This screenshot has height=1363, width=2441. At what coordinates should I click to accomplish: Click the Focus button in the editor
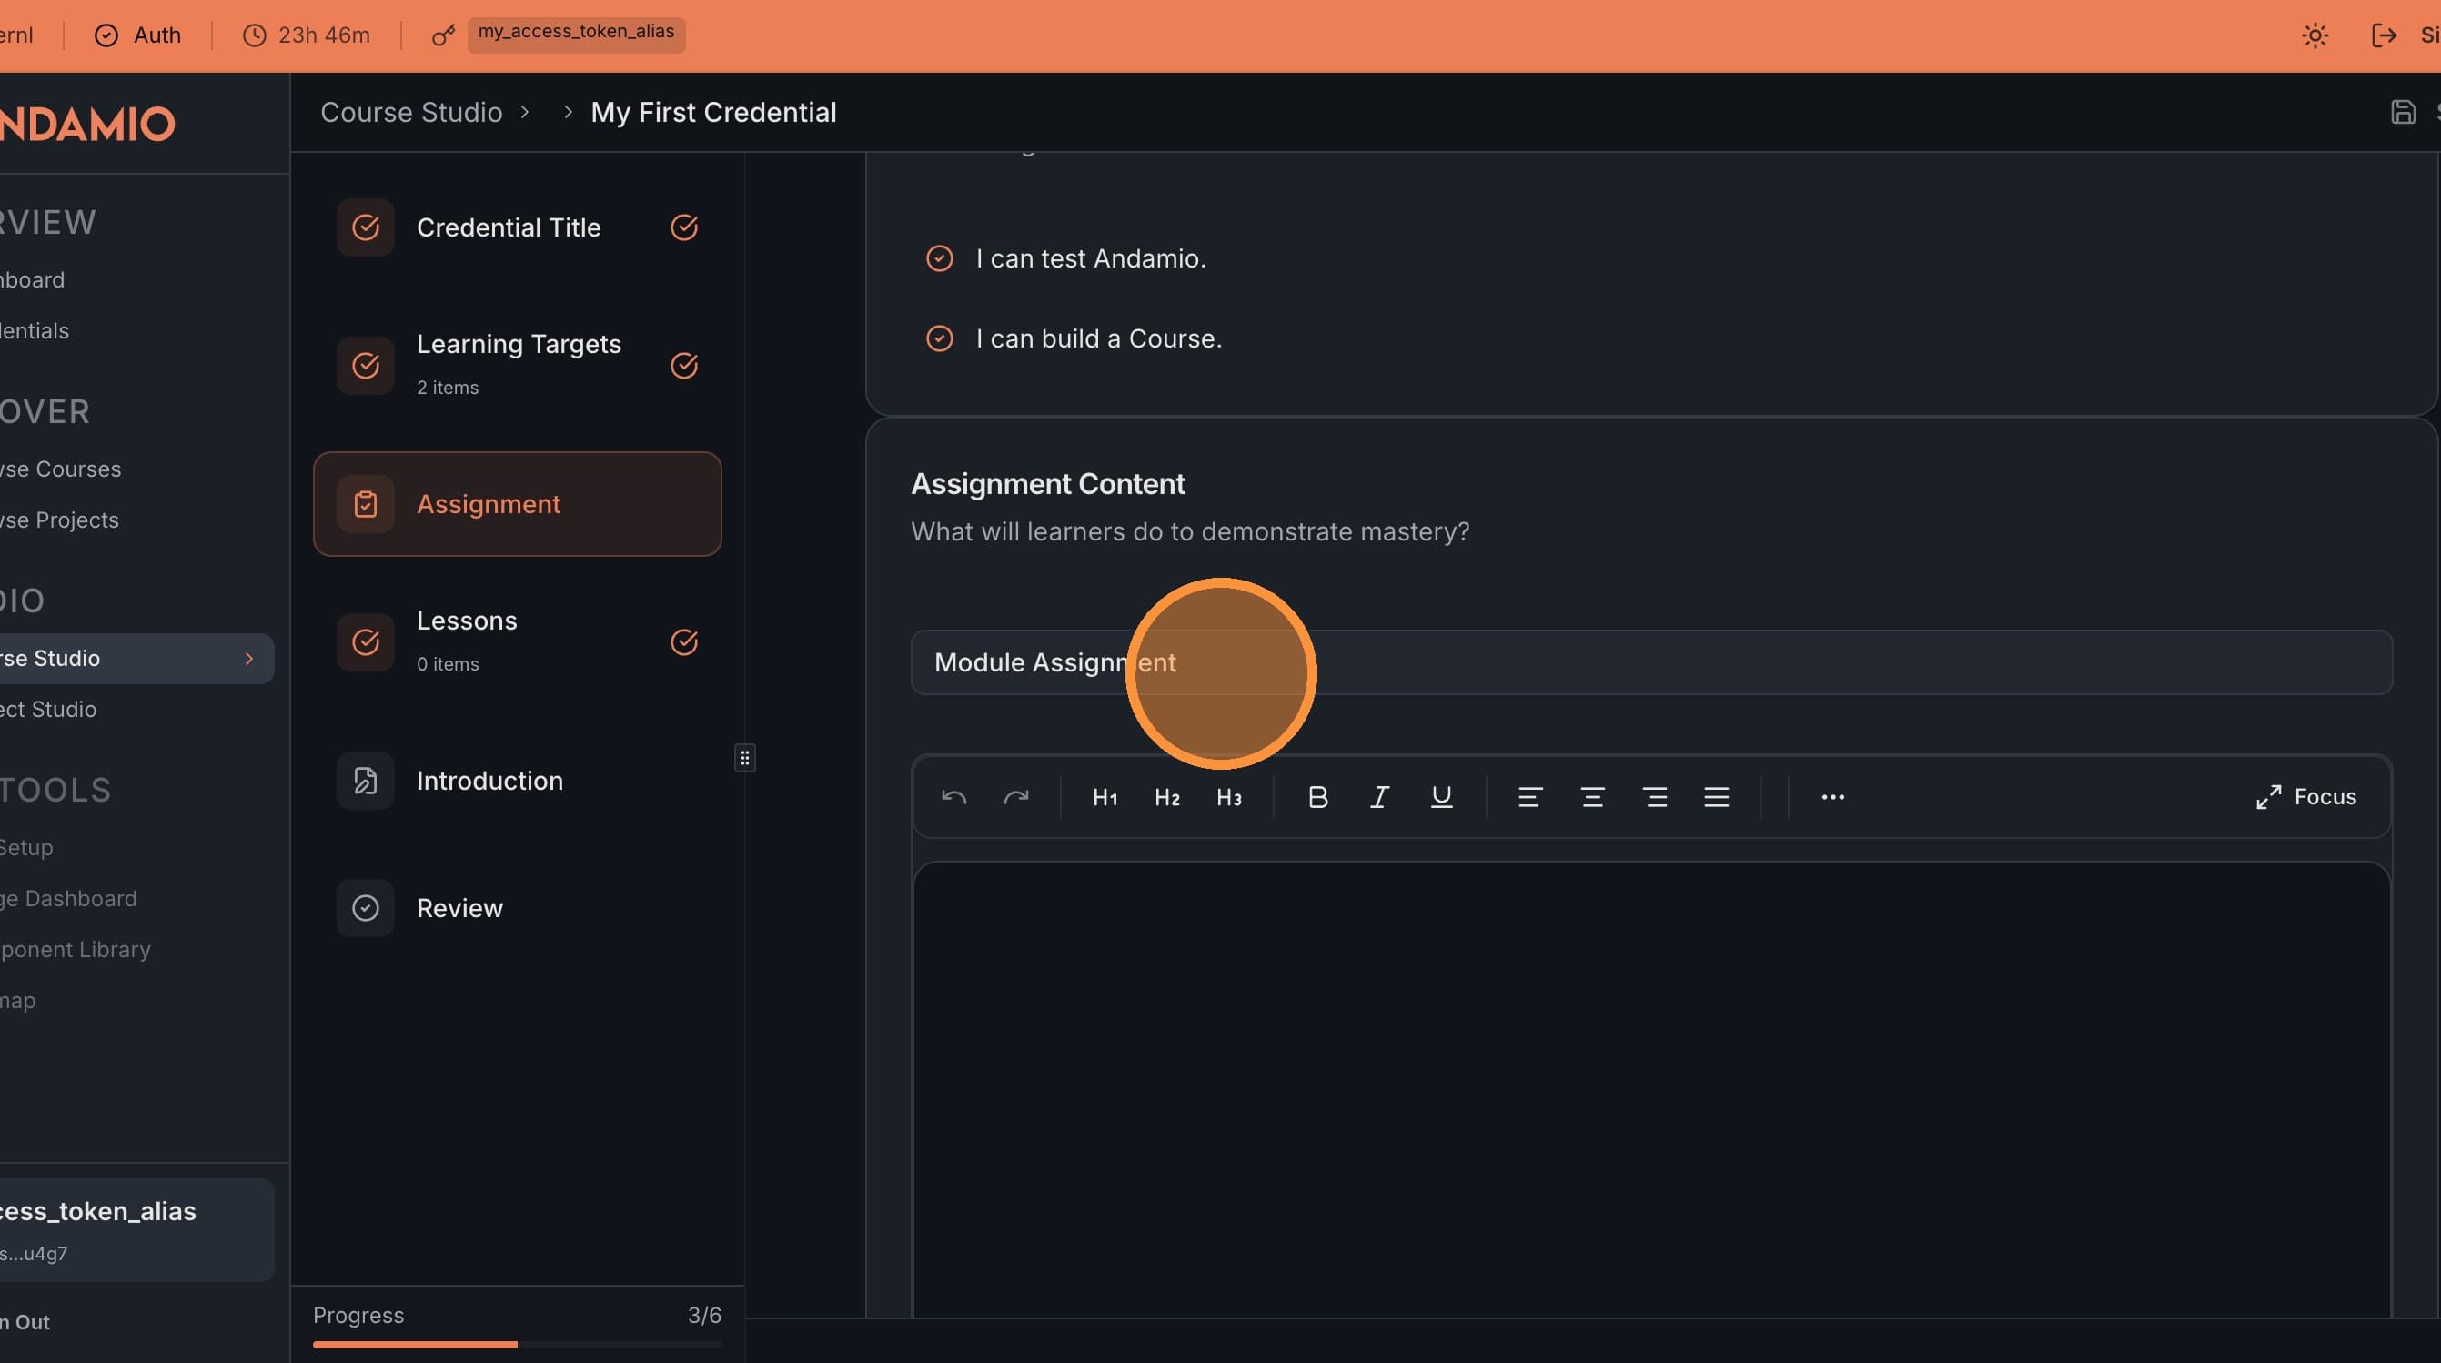coord(2305,796)
